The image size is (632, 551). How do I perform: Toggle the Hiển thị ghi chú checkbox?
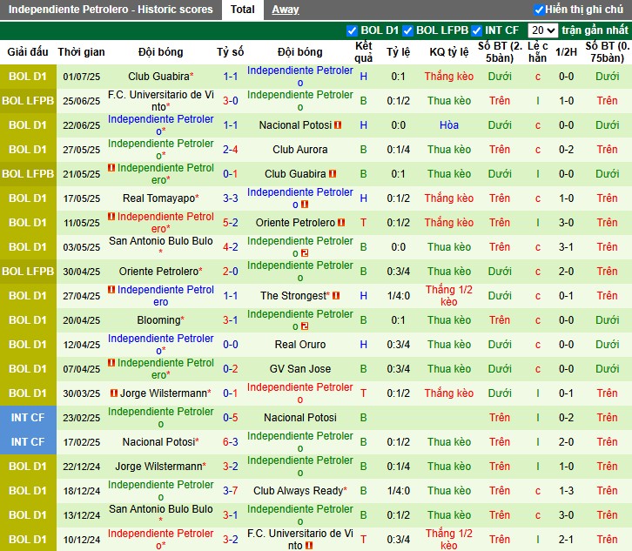tap(539, 10)
